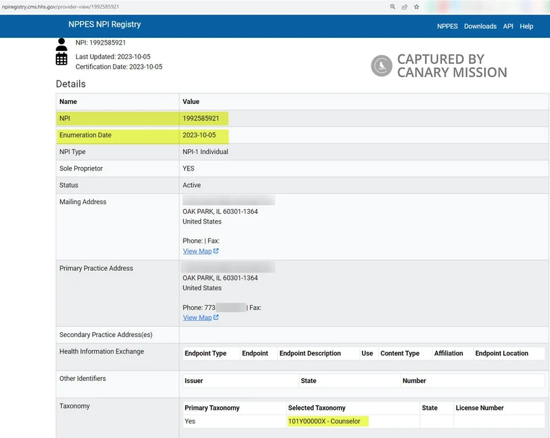Bookmark this page with the star icon

tap(417, 7)
